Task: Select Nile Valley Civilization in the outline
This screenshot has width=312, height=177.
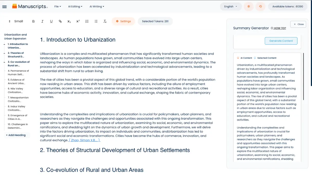Action: [x=15, y=90]
